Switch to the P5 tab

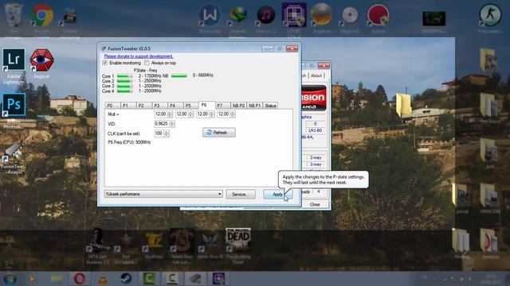coord(190,106)
